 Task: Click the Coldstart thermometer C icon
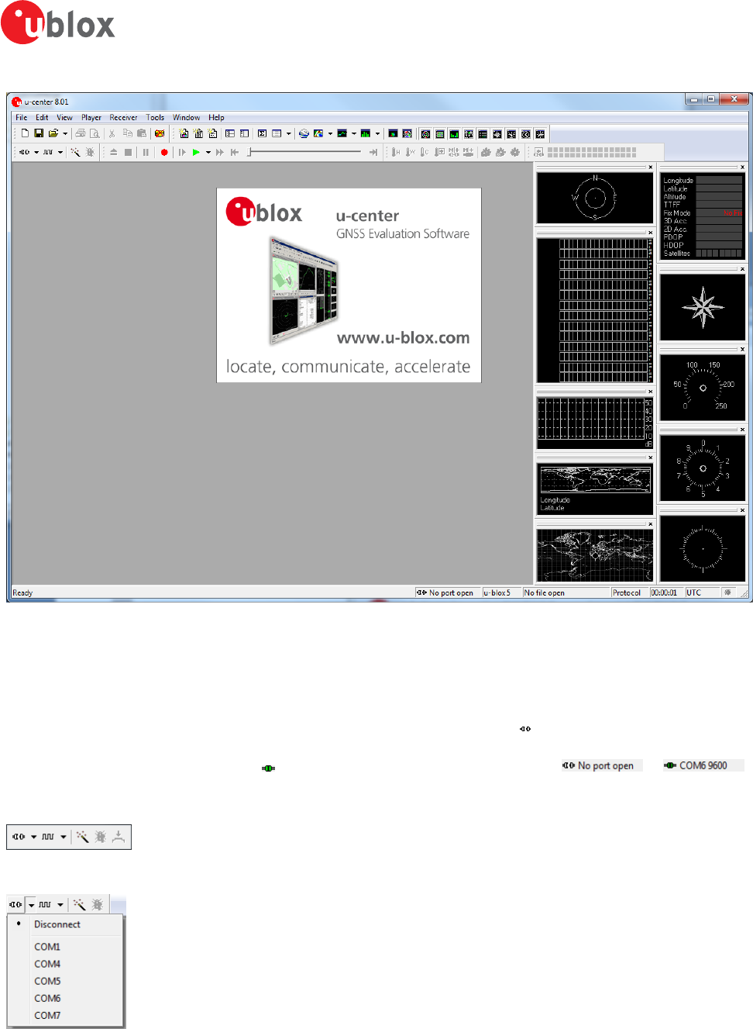point(425,152)
